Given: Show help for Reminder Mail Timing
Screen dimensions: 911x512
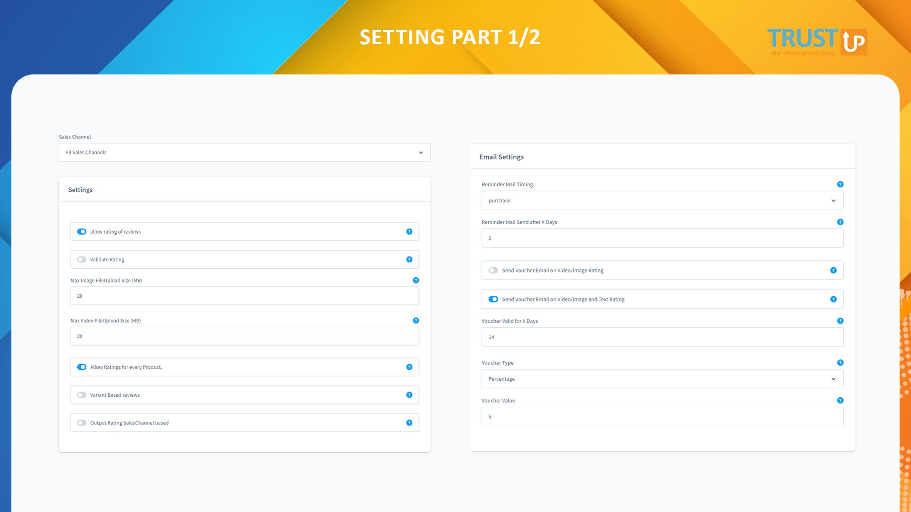Looking at the screenshot, I should click(840, 184).
